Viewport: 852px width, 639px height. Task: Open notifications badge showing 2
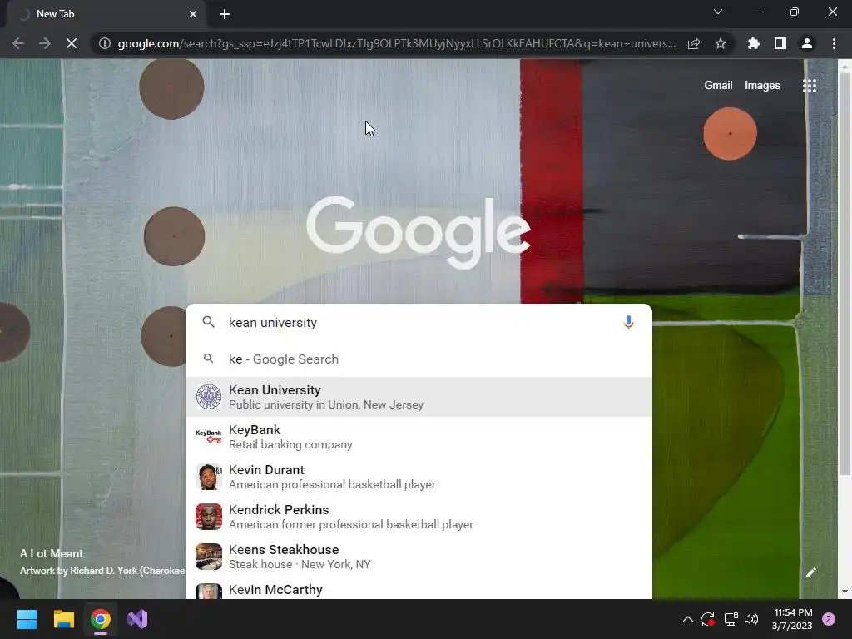829,619
